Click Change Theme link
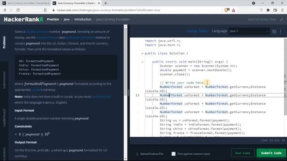 click(x=197, y=31)
